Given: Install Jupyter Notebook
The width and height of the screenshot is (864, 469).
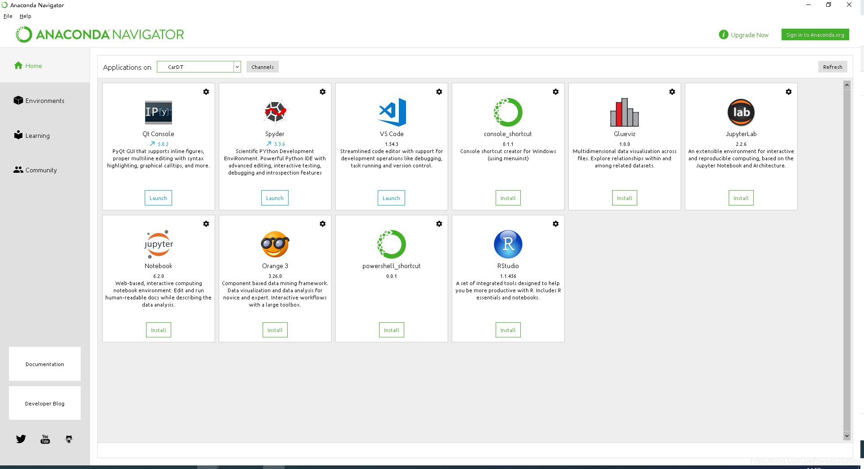Looking at the screenshot, I should point(159,330).
